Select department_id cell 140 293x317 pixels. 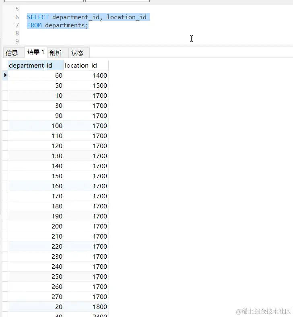pos(35,166)
